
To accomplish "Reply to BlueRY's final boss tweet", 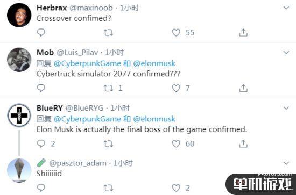I will [41, 143].
